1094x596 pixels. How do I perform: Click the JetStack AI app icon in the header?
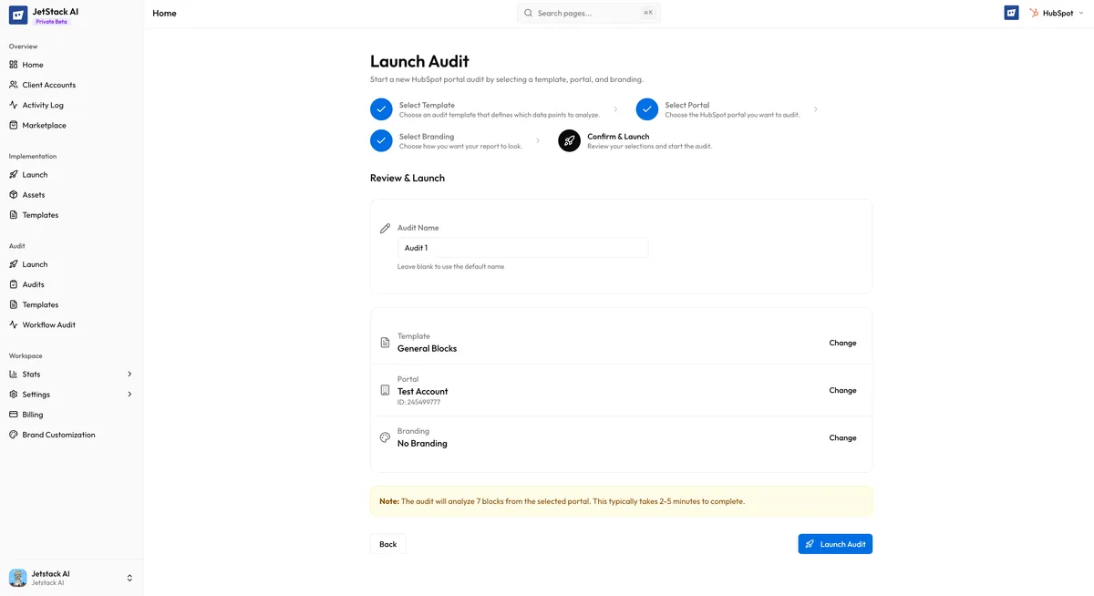(x=1010, y=13)
